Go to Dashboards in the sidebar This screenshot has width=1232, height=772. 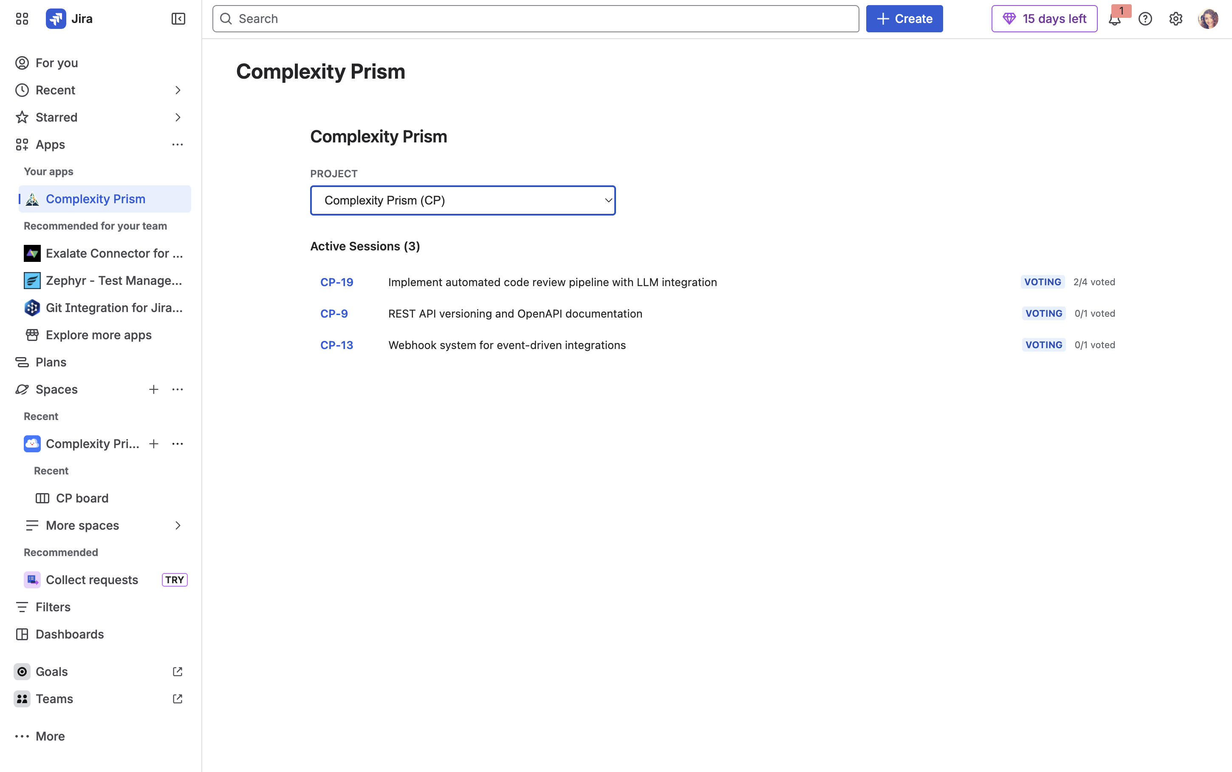point(70,634)
